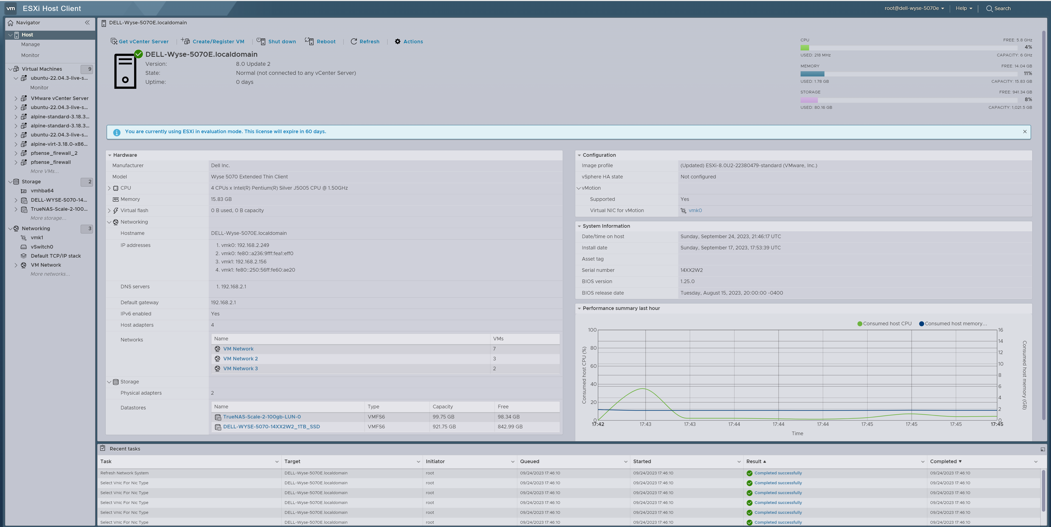Image resolution: width=1051 pixels, height=527 pixels.
Task: Click the Refresh circular arrow icon
Action: [354, 41]
